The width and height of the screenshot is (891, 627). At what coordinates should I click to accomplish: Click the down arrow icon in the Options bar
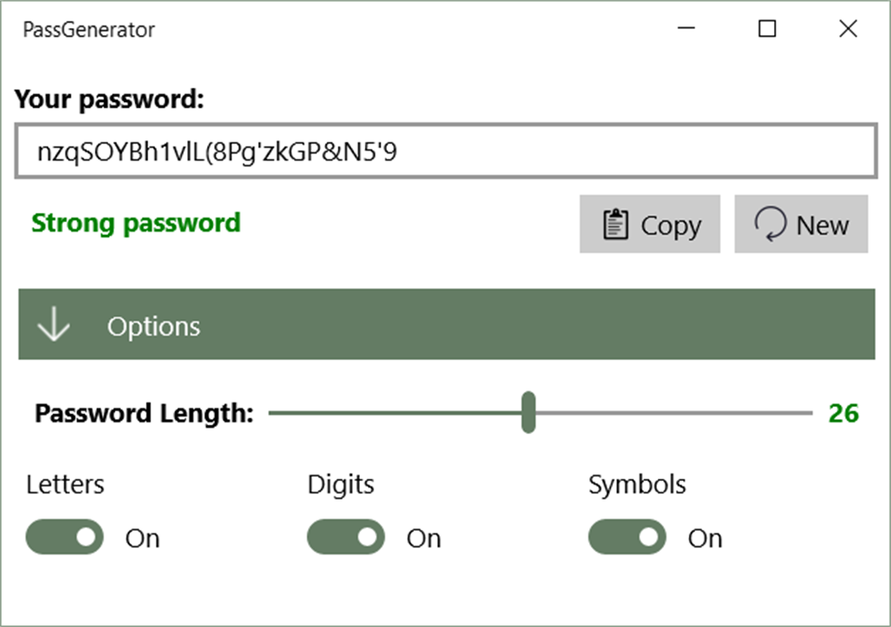53,324
